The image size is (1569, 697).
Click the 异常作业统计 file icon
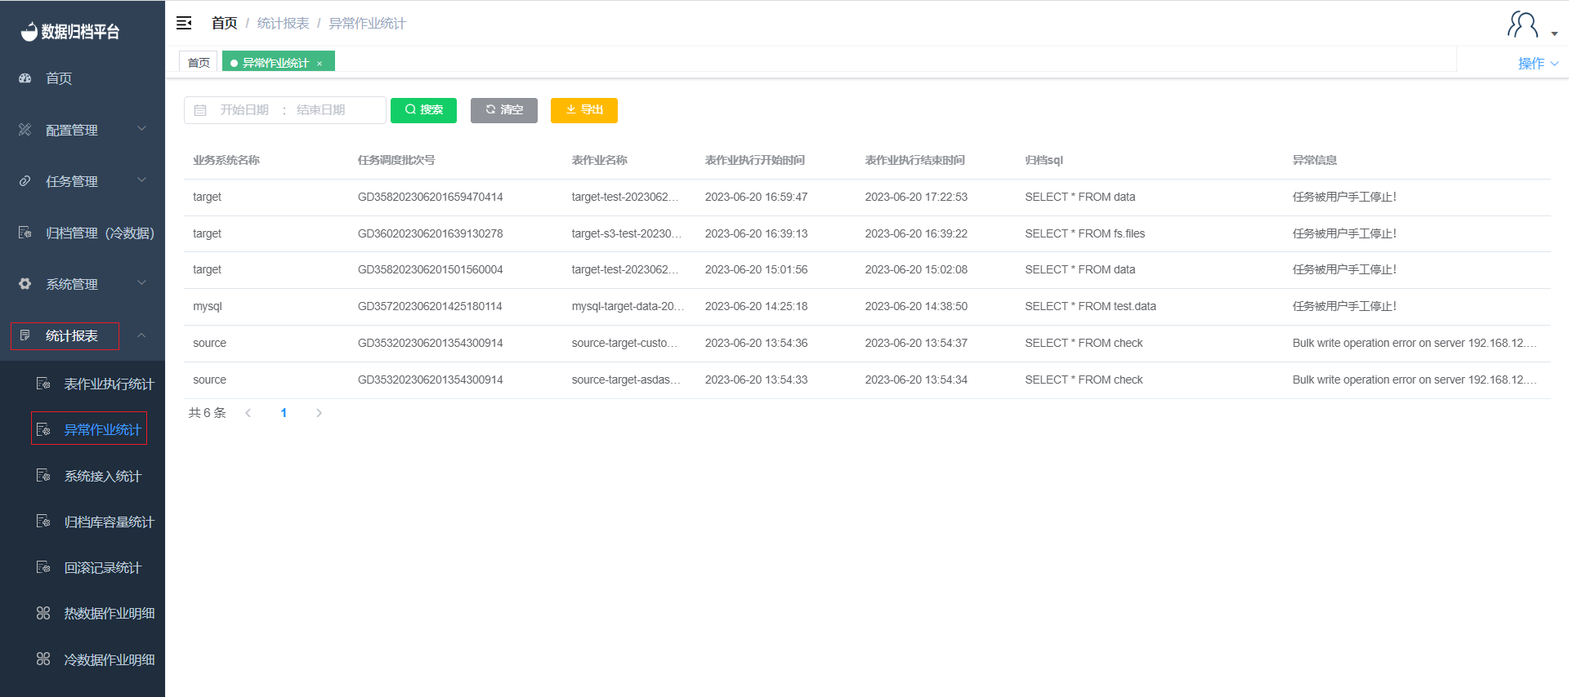click(x=43, y=429)
